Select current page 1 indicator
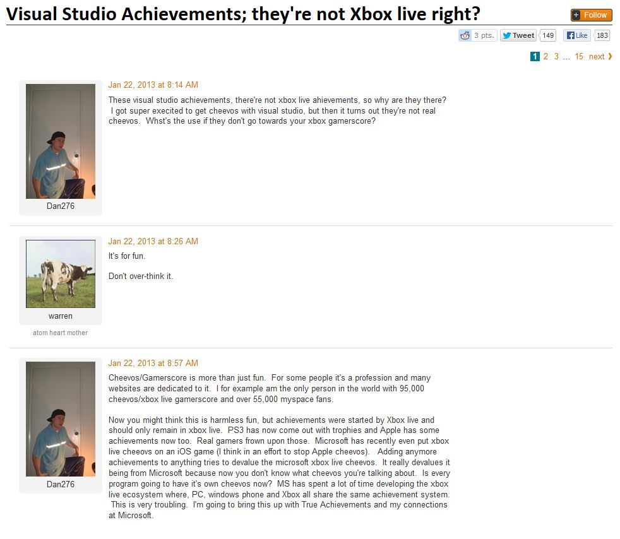The width and height of the screenshot is (620, 539). coord(535,57)
